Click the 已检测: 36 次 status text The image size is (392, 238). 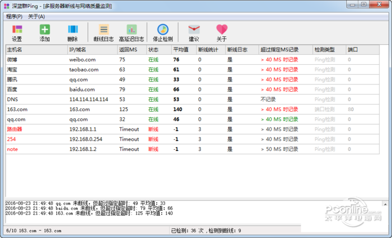pos(187,231)
